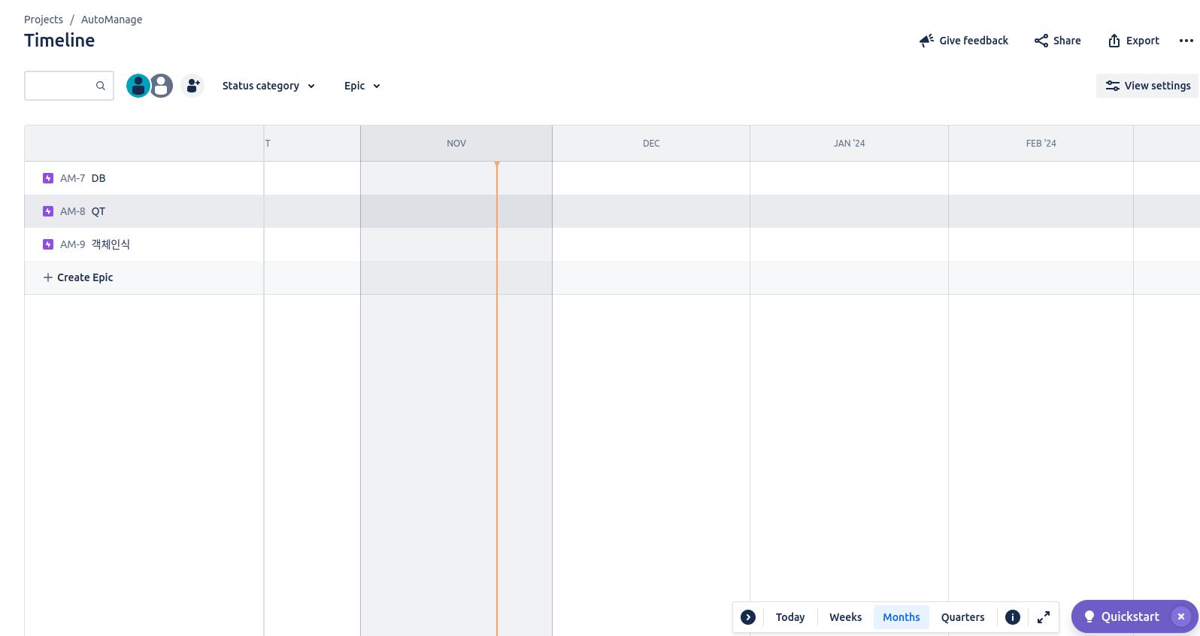Switch timeline to Quarters view
Viewport: 1200px width, 636px height.
point(963,617)
